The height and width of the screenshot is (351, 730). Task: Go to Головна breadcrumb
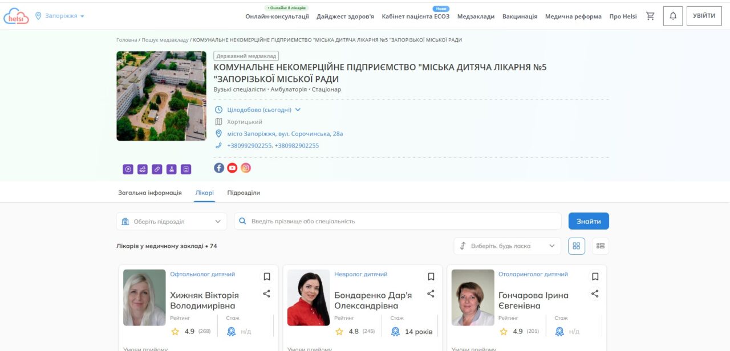tap(127, 40)
